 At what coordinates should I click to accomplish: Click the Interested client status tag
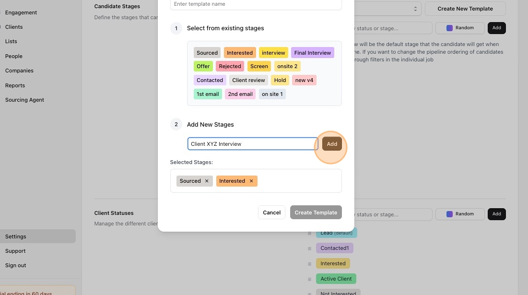(x=333, y=263)
